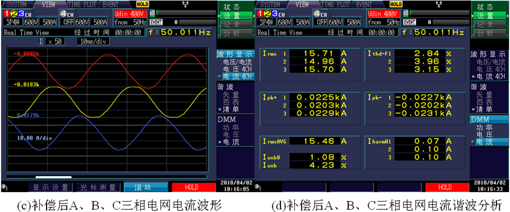Click the 显示设置 button
This screenshot has height=212, width=510.
(51, 187)
